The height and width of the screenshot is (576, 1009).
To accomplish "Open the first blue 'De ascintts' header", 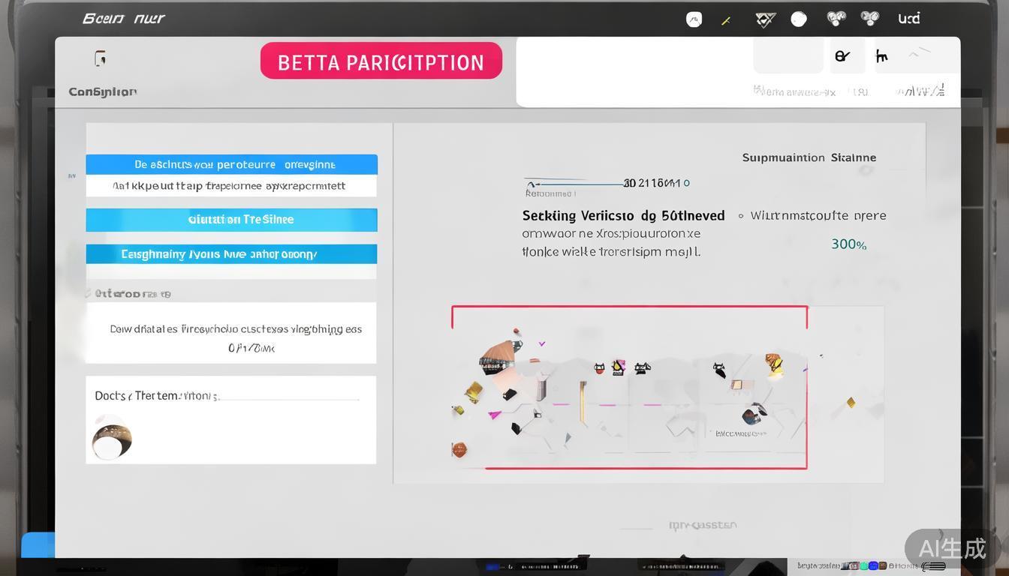I will [231, 164].
